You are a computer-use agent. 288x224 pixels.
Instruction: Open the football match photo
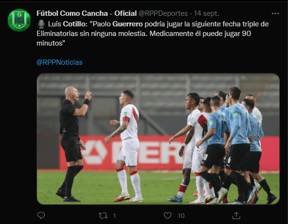(x=158, y=139)
